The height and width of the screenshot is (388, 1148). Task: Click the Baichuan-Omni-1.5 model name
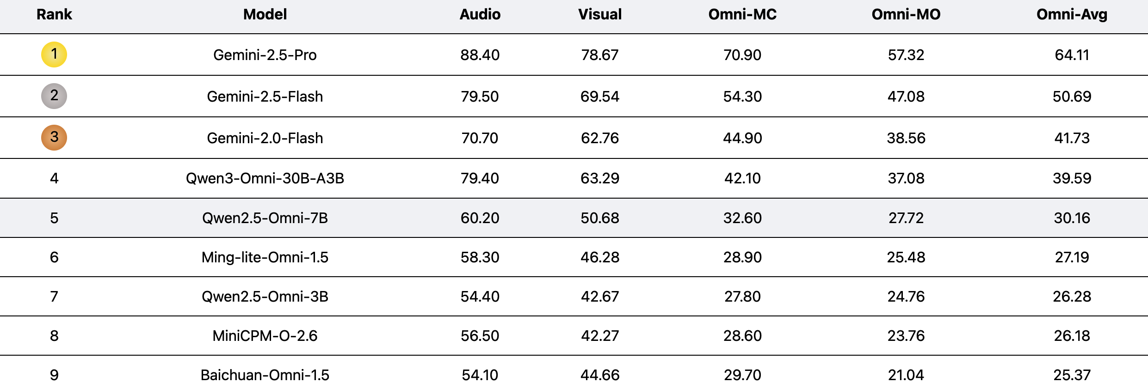pyautogui.click(x=265, y=375)
